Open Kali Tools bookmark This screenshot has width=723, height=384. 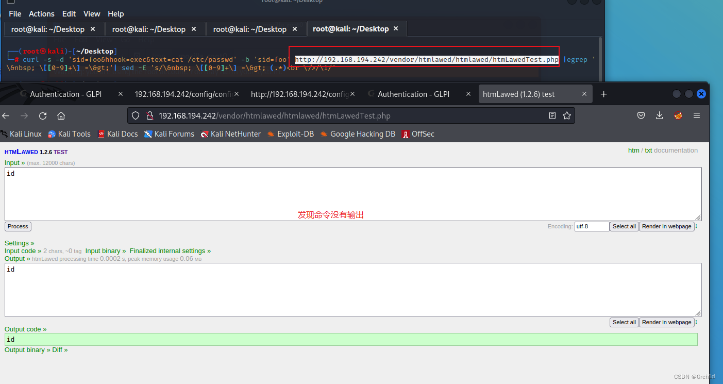click(x=69, y=133)
